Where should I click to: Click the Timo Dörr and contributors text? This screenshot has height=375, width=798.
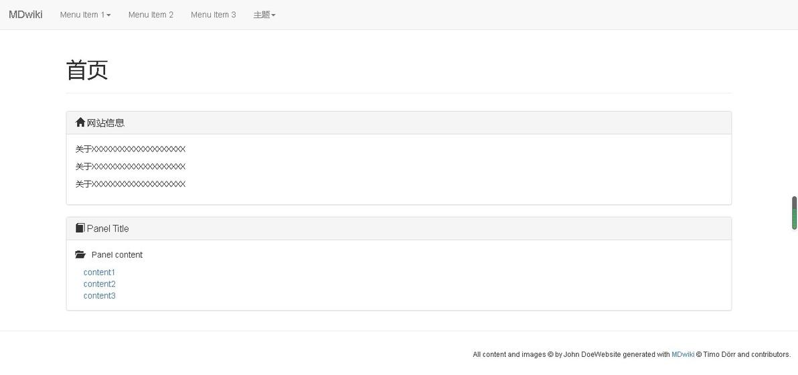coord(746,354)
